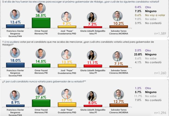
Task: Click Gloria Lizbeth Delgadillo's photo above 7.2%
Action: pos(92,18)
